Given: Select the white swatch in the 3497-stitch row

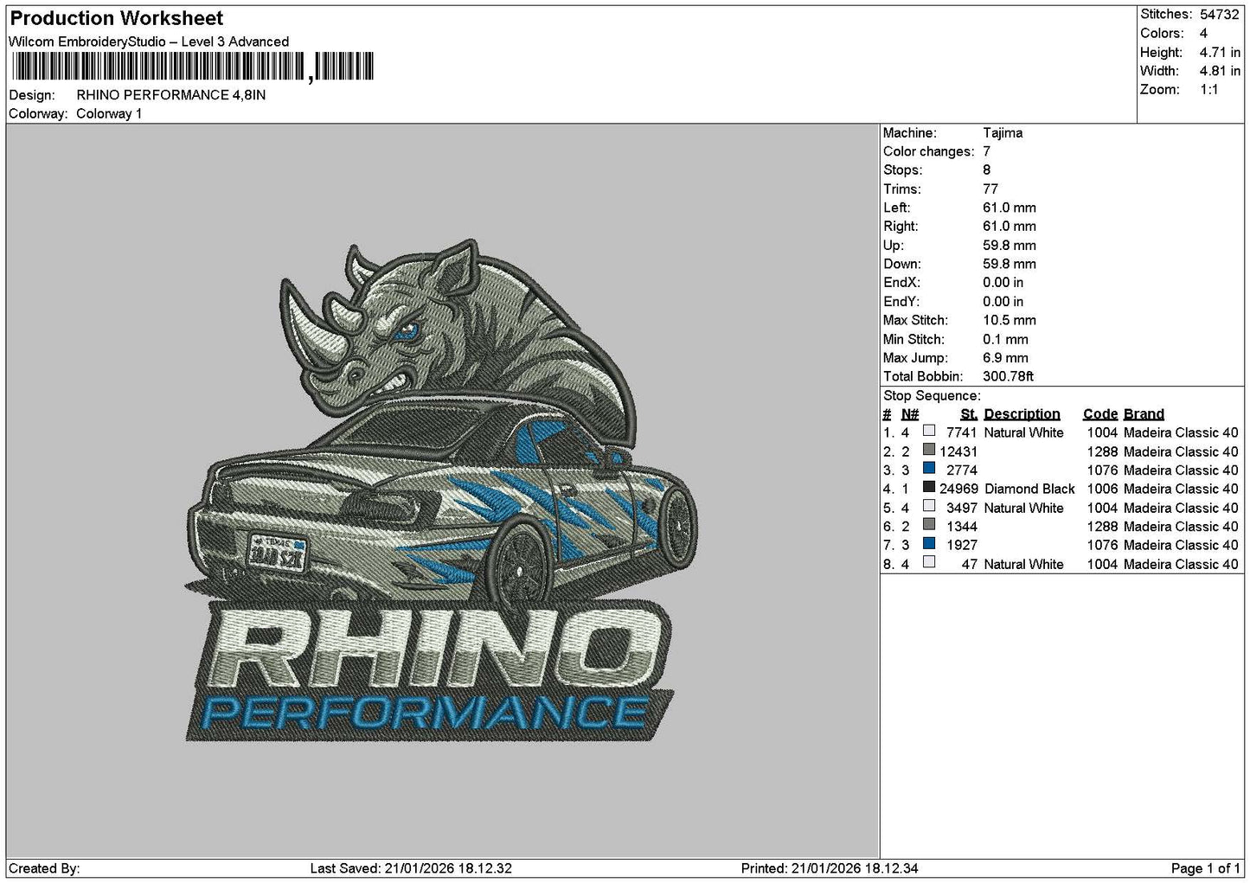Looking at the screenshot, I should coord(929,506).
